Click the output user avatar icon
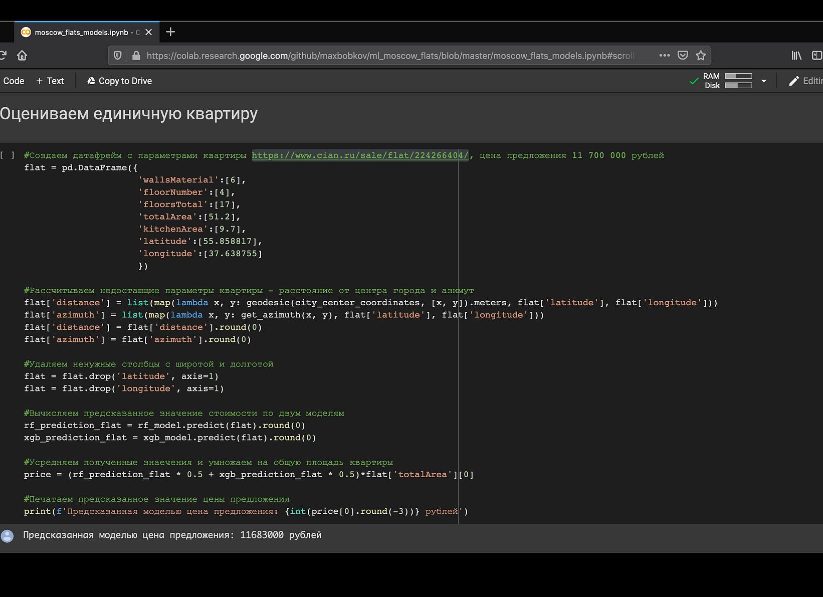The height and width of the screenshot is (597, 823). [x=7, y=536]
